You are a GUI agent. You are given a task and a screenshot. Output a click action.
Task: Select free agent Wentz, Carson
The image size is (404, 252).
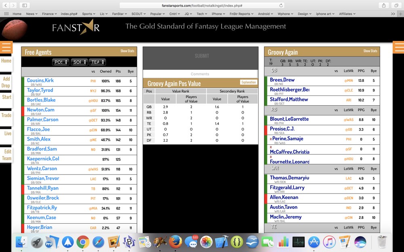click(42, 169)
